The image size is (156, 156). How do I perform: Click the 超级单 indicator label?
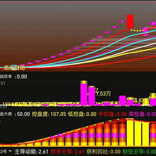6,77
